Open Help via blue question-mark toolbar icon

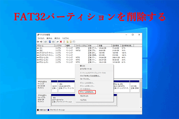pos(50,42)
